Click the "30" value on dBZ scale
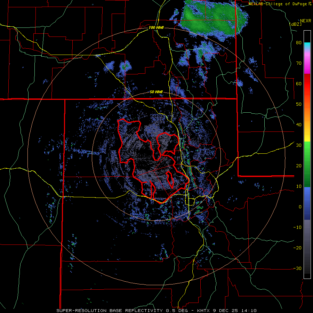The image size is (313, 313). point(299,145)
